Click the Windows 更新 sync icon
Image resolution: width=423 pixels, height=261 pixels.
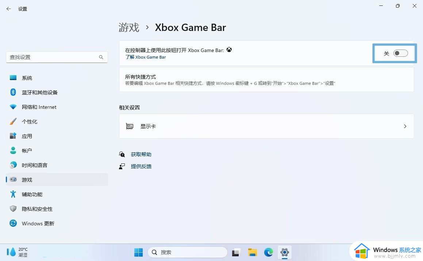(13, 223)
